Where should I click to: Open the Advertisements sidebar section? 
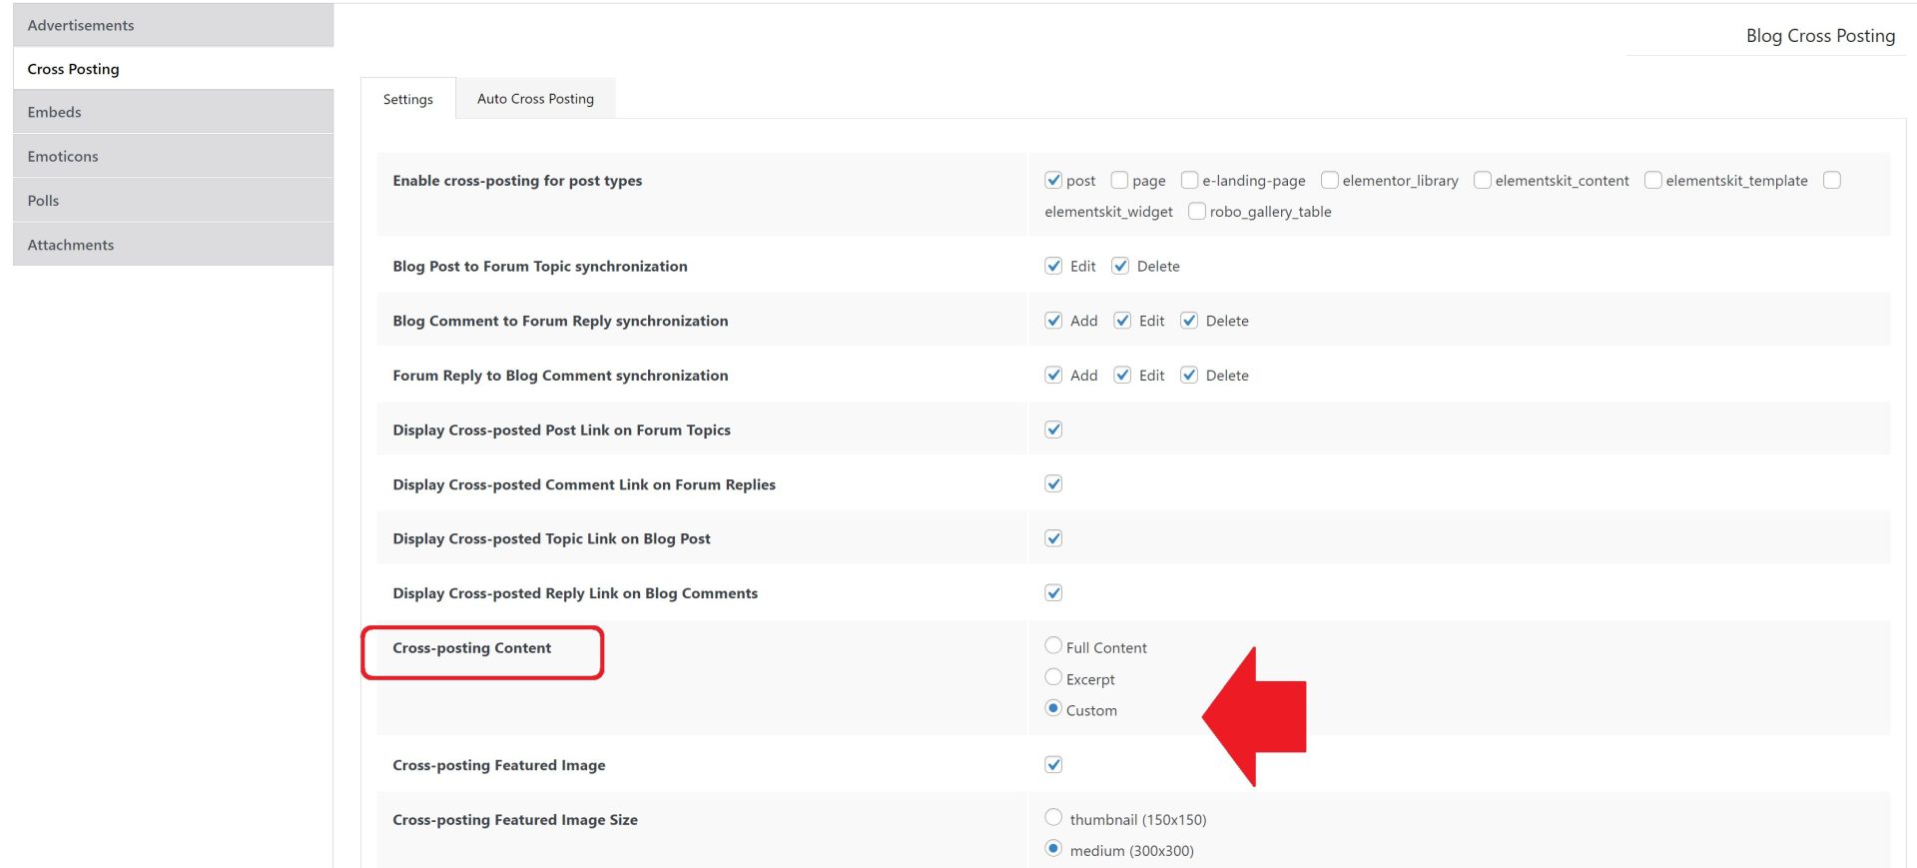[80, 25]
